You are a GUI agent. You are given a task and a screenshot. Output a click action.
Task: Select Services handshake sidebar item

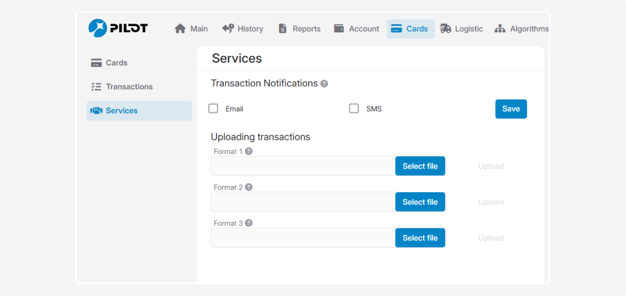[121, 110]
